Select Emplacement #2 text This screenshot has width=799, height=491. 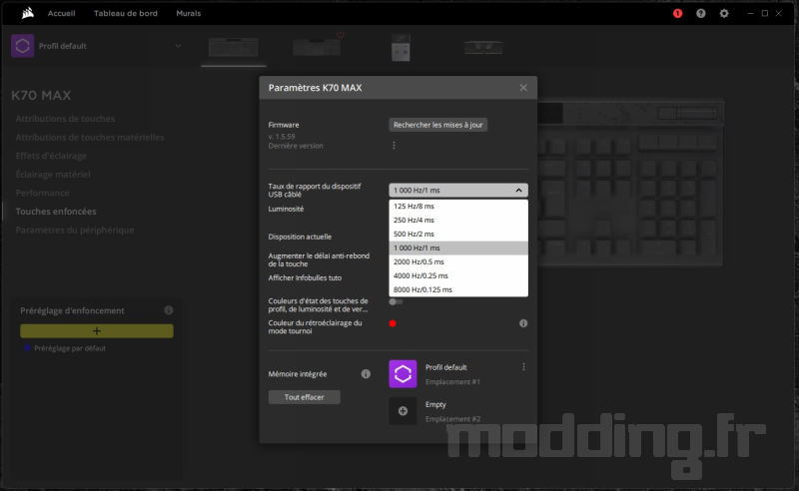pyautogui.click(x=452, y=419)
